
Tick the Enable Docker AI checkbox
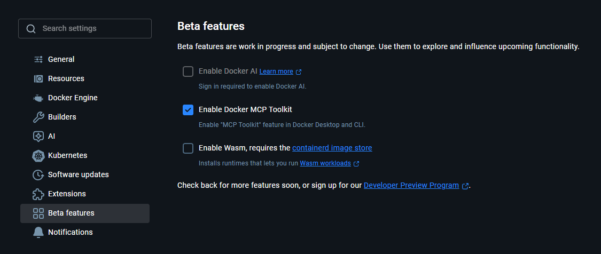(188, 72)
